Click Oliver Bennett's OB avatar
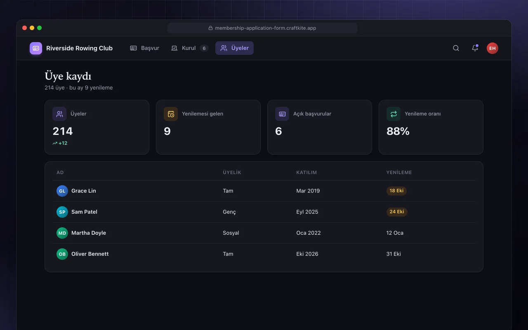This screenshot has width=528, height=330. 62,254
